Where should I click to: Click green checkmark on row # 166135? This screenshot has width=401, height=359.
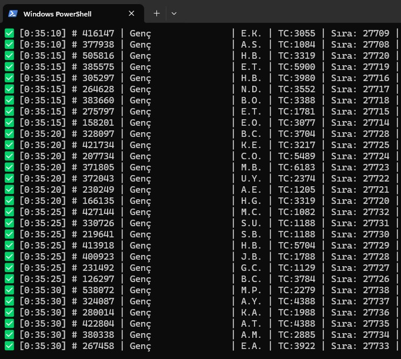click(x=9, y=201)
